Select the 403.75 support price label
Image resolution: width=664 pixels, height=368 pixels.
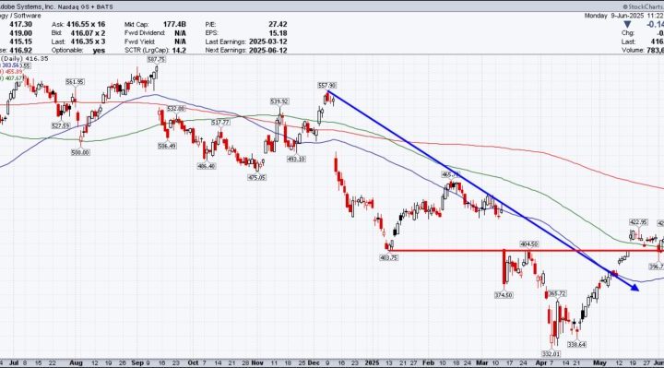click(x=389, y=257)
